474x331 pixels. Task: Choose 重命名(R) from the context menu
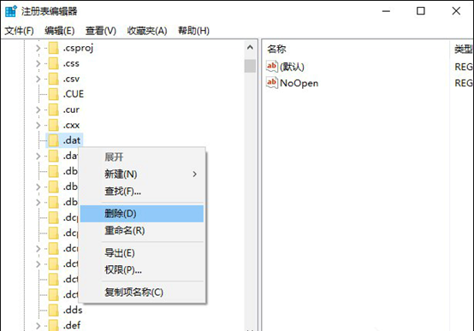coord(142,231)
